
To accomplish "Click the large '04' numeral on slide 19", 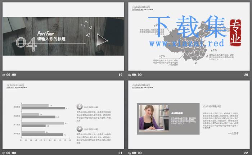I will click(x=26, y=44).
